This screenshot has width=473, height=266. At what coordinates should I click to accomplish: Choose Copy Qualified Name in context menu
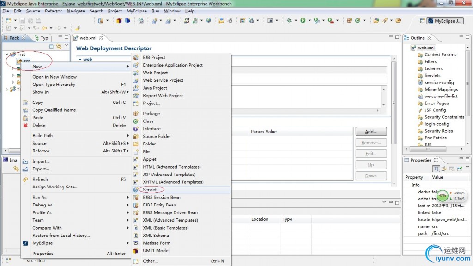click(x=75, y=110)
